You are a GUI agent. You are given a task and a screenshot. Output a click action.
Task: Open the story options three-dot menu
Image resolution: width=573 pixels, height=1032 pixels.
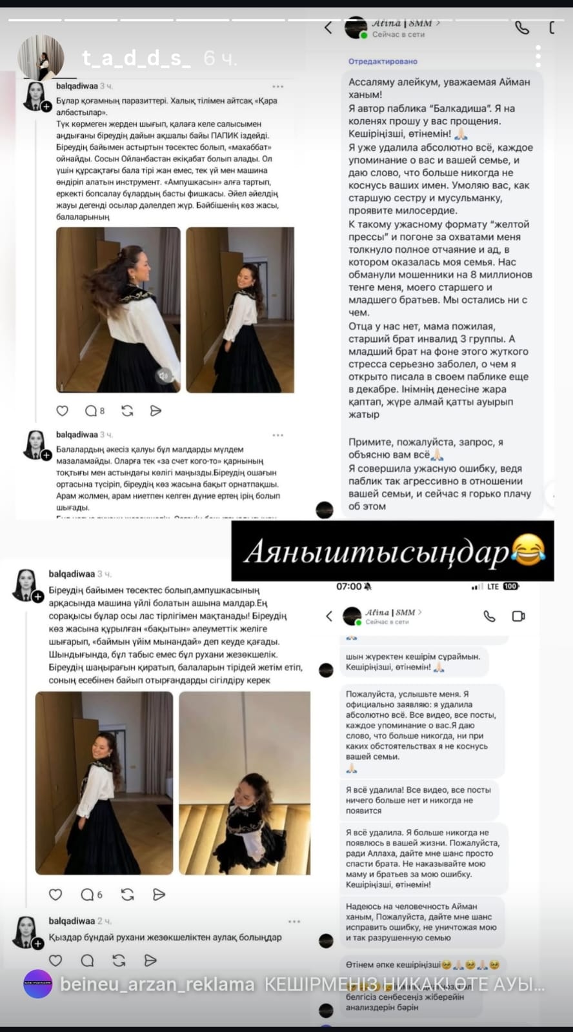click(538, 57)
